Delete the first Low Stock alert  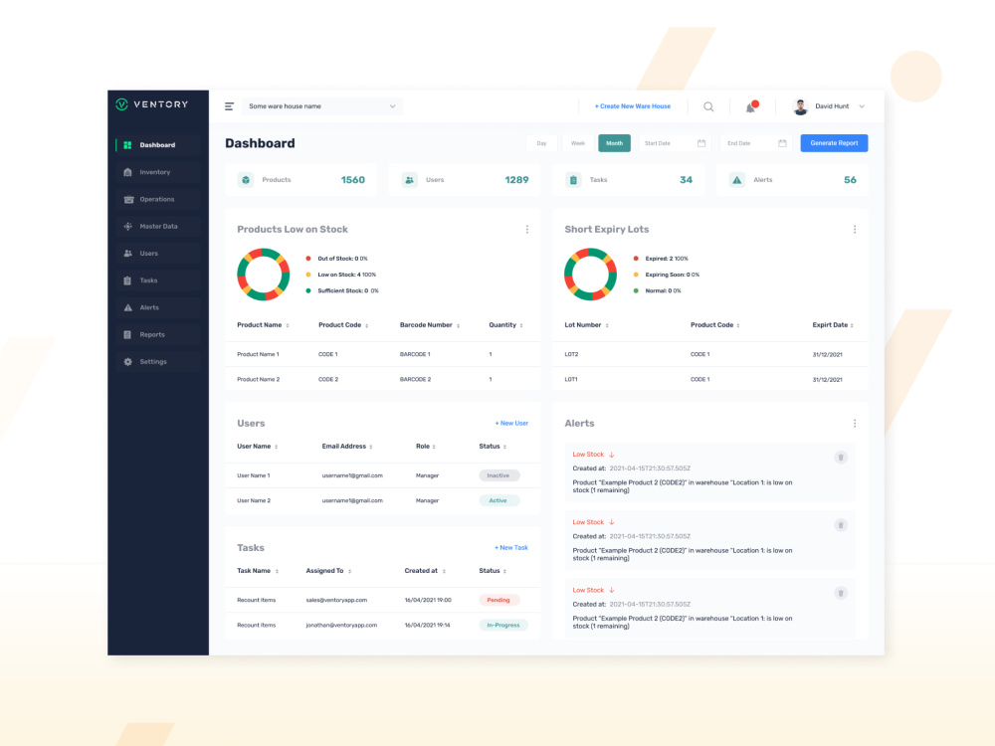pos(841,458)
